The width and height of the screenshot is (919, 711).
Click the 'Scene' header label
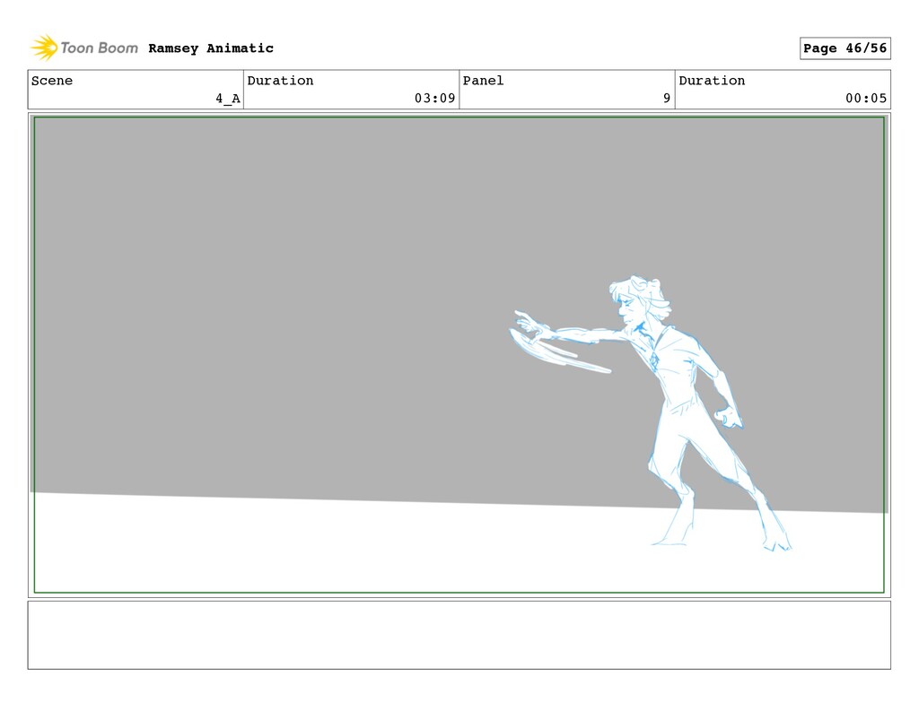[x=52, y=81]
